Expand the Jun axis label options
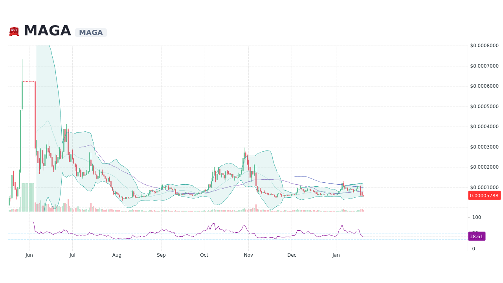 [x=29, y=255]
